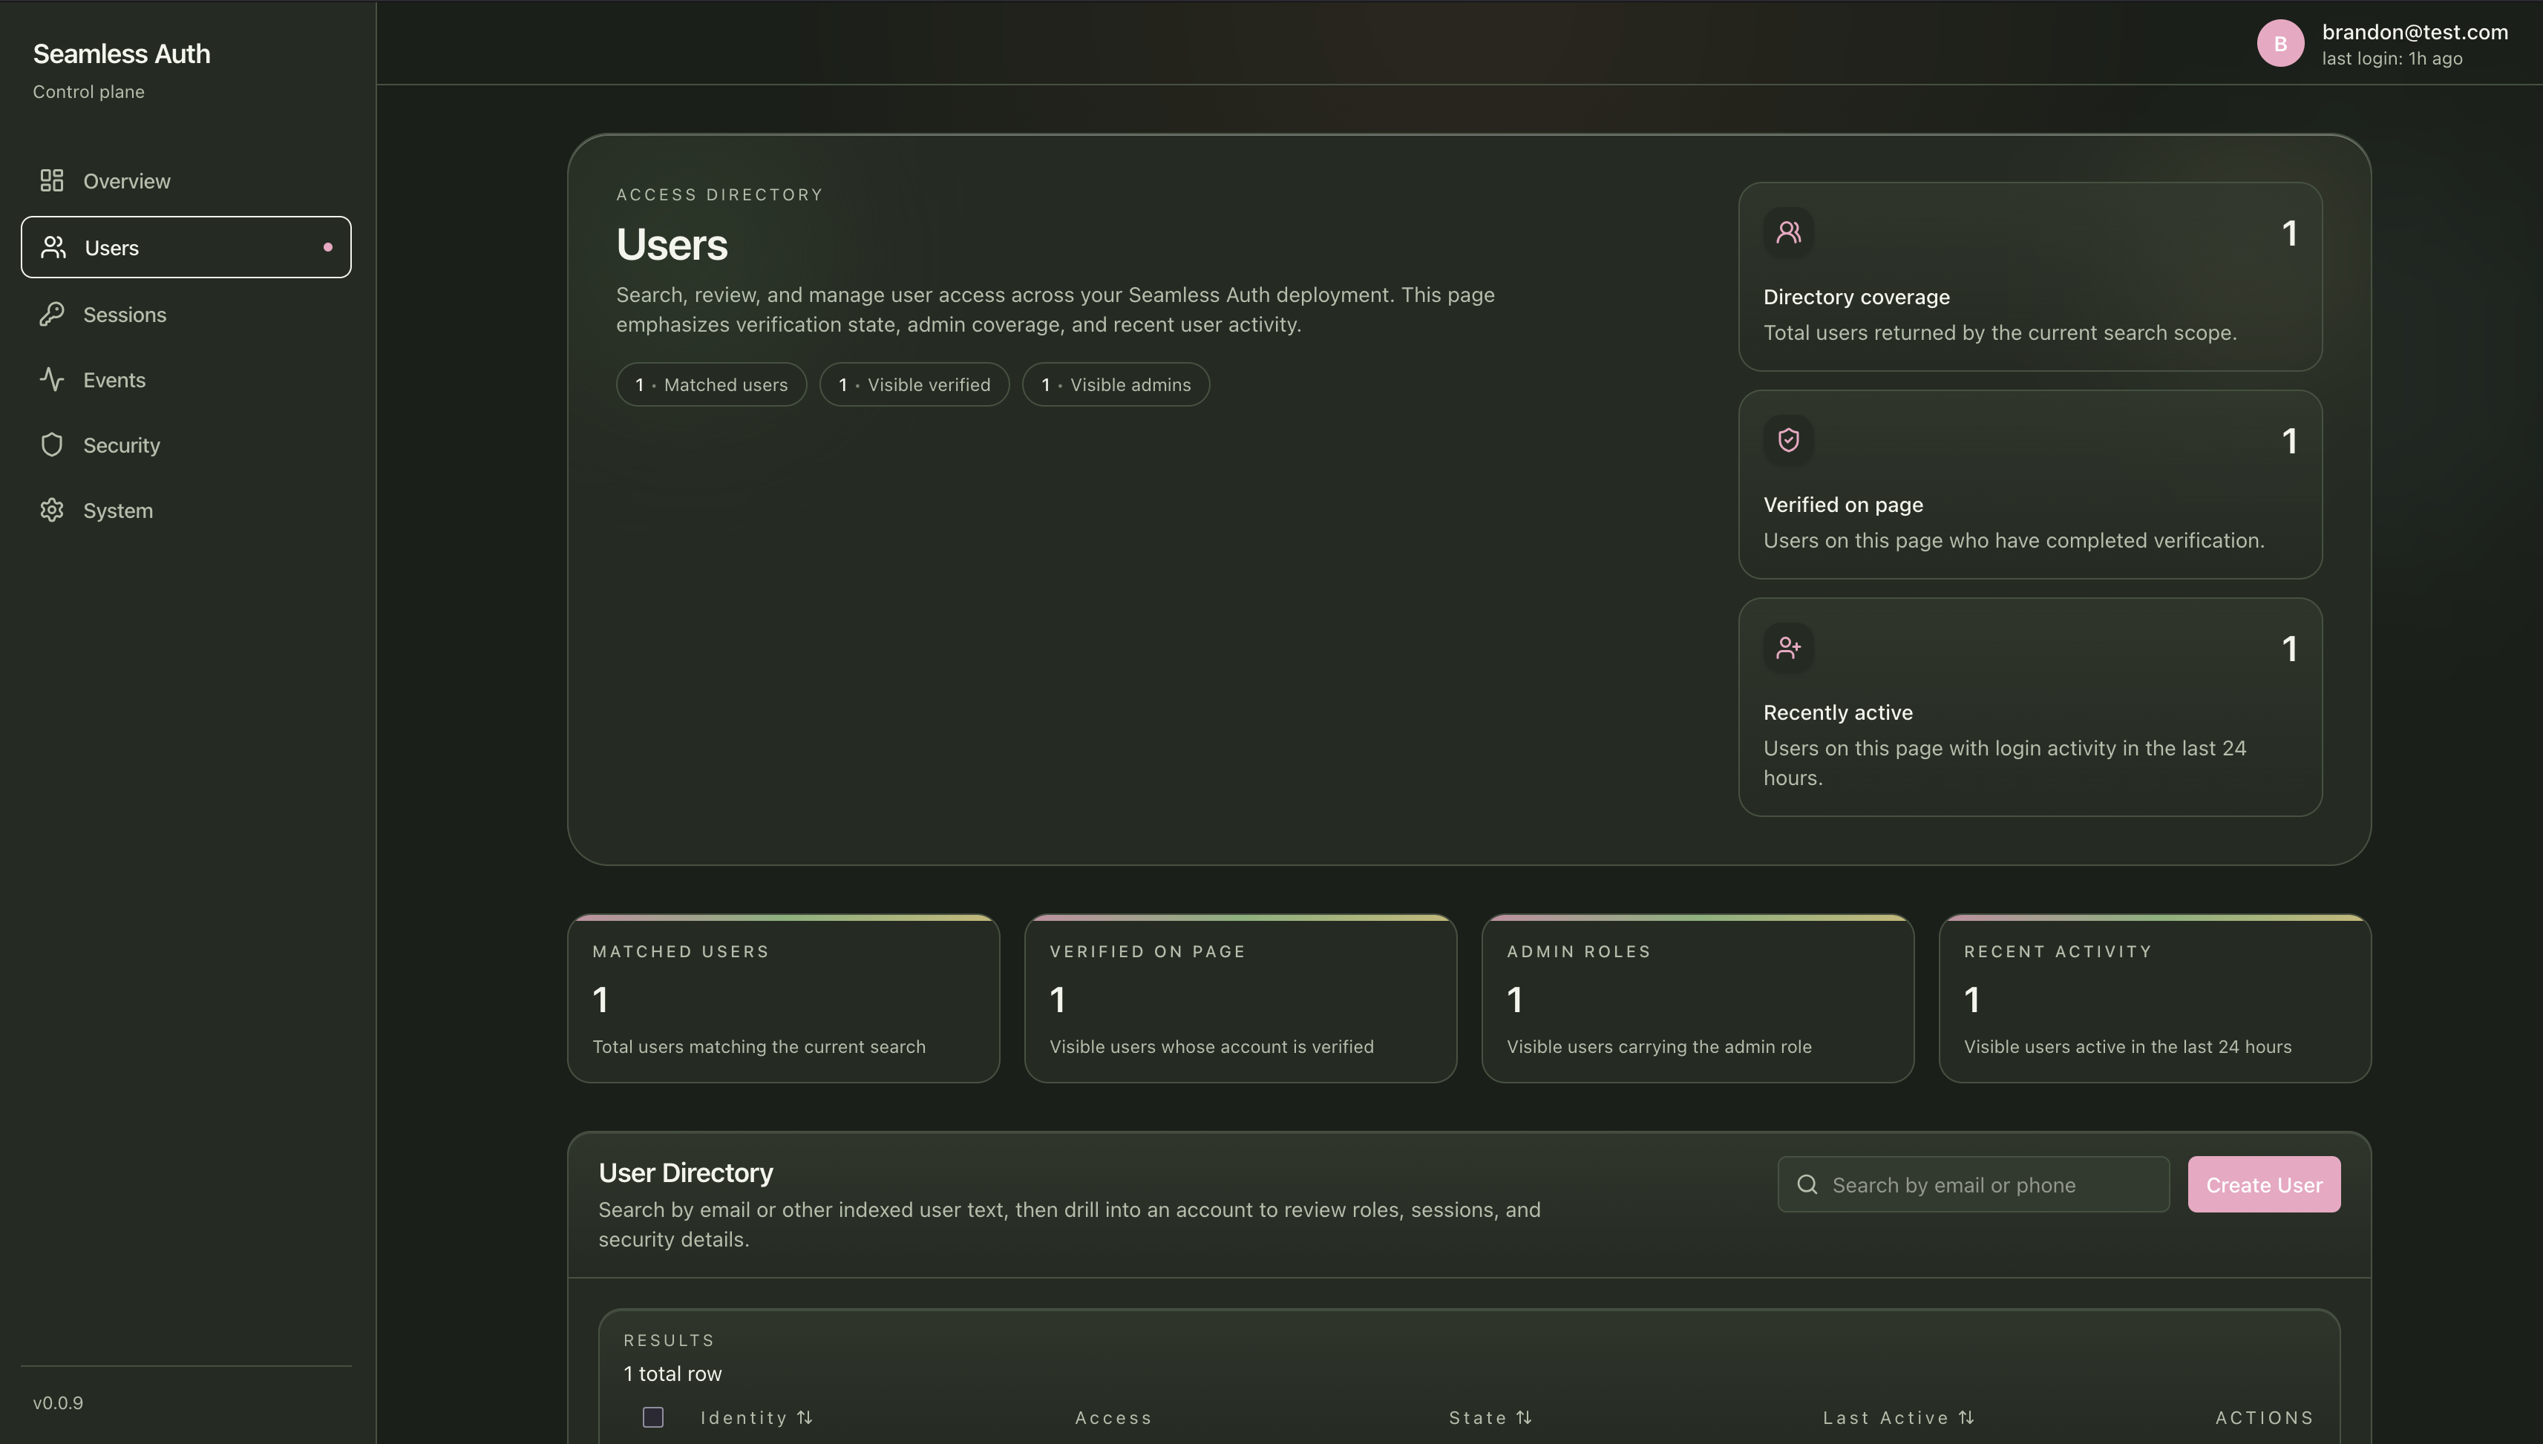Click the pink dot on Users item
This screenshot has height=1444, width=2543.
328,247
